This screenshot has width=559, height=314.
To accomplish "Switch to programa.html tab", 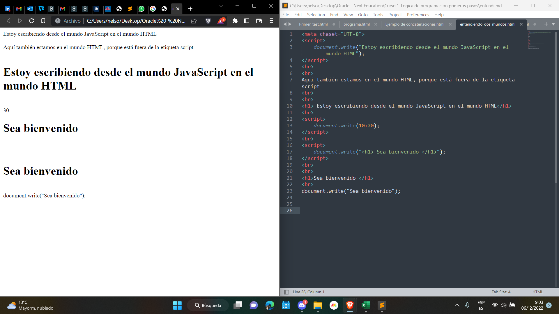I will (x=356, y=24).
